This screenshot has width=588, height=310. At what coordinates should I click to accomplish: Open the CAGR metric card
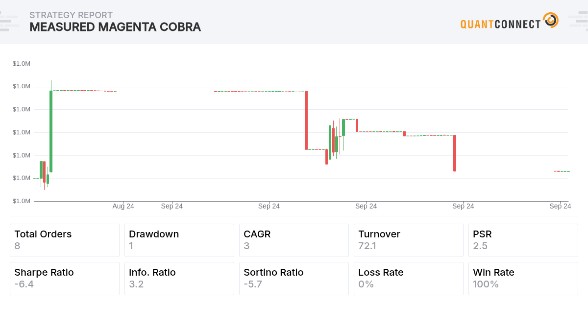click(294, 240)
